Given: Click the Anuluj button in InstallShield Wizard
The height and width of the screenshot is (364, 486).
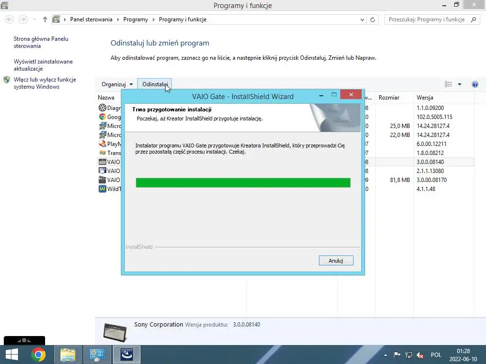Looking at the screenshot, I should [x=336, y=261].
